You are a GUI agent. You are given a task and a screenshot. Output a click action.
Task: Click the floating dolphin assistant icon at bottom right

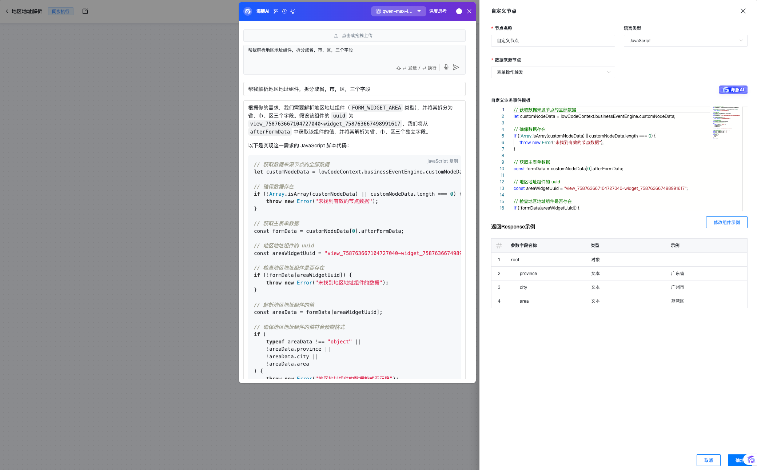coord(751,460)
